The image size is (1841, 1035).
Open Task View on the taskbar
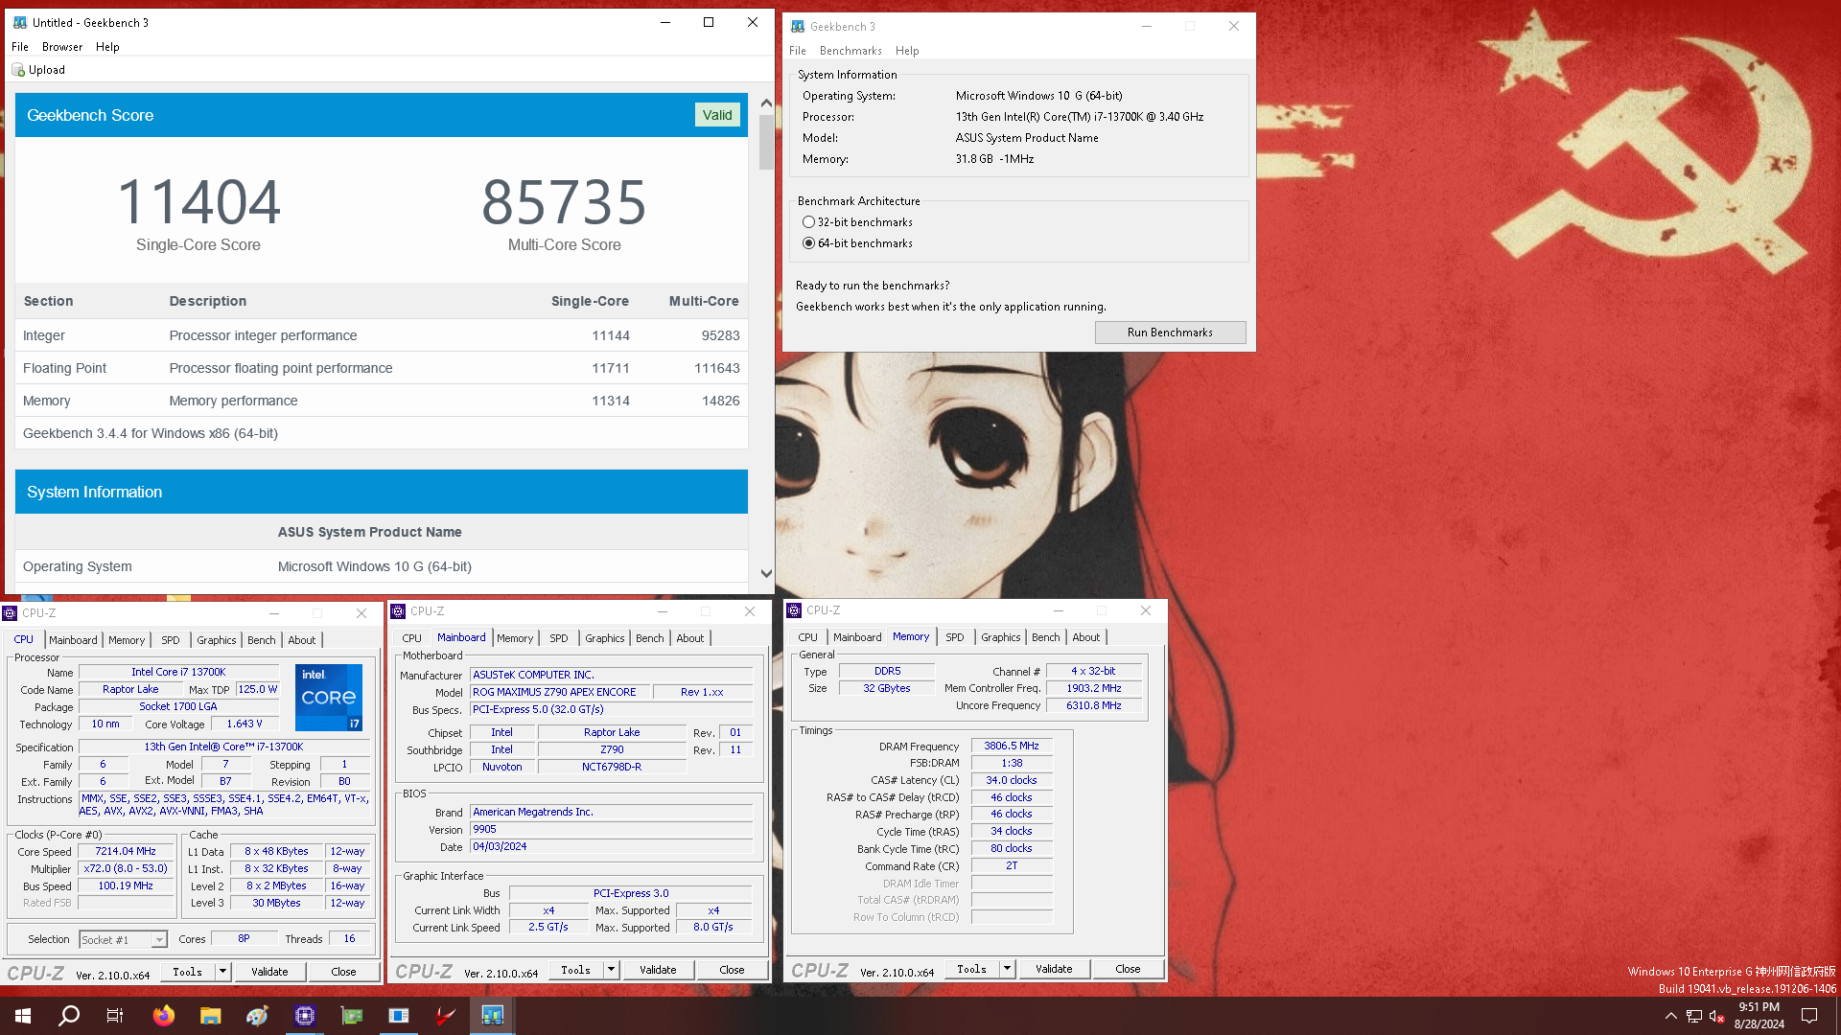115,1016
